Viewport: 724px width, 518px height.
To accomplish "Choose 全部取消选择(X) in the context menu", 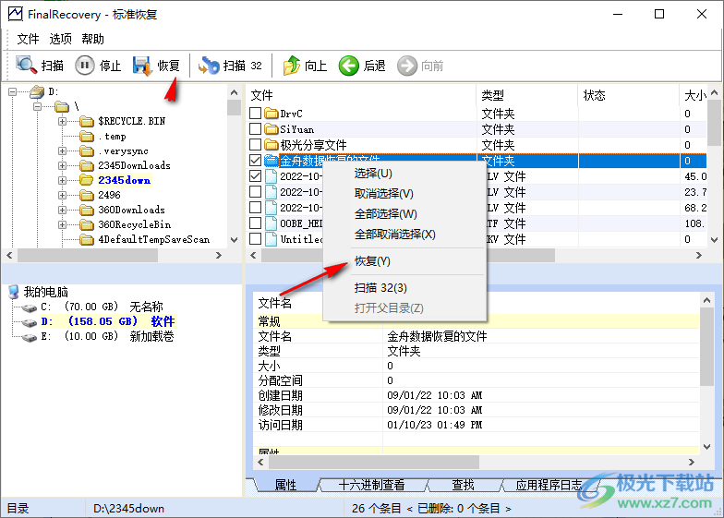I will [x=404, y=235].
